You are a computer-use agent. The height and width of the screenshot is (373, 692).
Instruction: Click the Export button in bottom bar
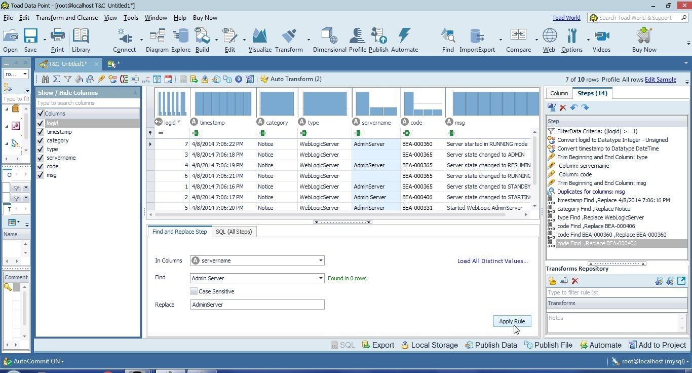(378, 345)
